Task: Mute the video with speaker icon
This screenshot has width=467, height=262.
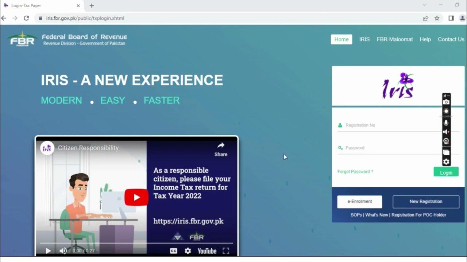Action: pos(63,251)
